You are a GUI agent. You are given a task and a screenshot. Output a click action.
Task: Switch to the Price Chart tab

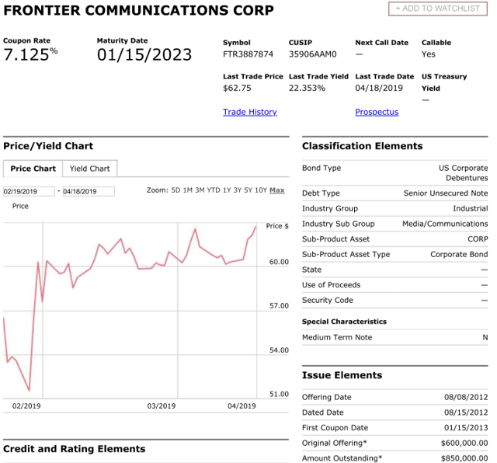tap(33, 169)
